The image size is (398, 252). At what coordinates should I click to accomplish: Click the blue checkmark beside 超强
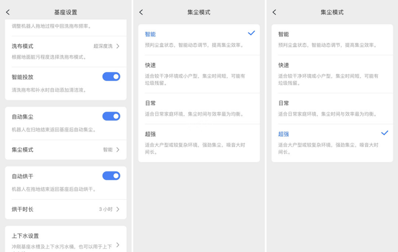(384, 133)
